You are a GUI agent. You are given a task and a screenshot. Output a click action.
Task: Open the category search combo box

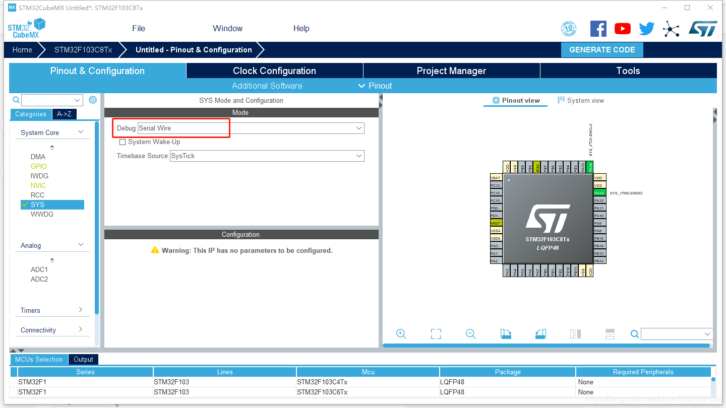[52, 100]
